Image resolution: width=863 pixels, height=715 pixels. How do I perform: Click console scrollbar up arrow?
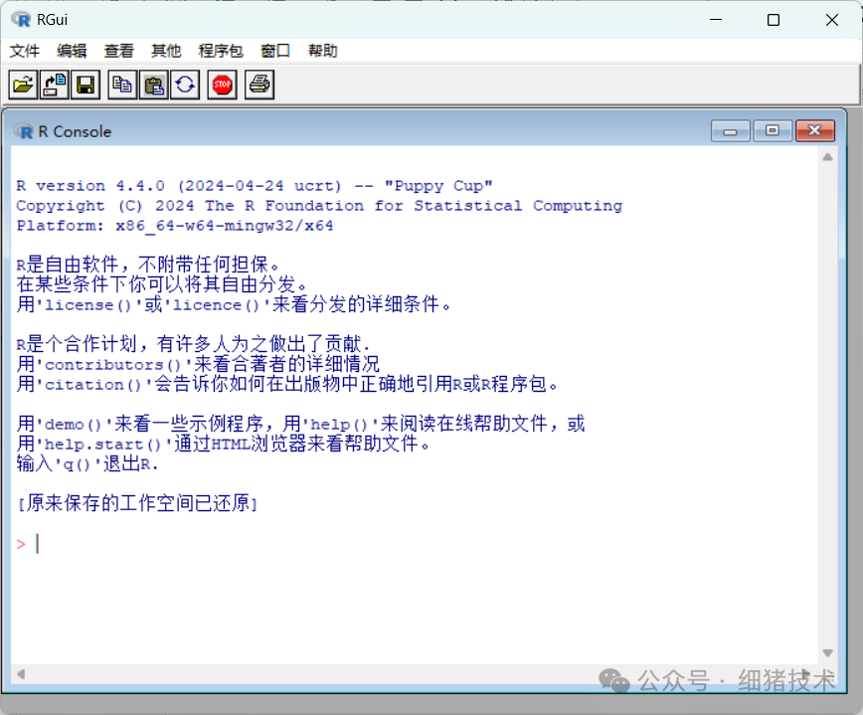[x=827, y=157]
